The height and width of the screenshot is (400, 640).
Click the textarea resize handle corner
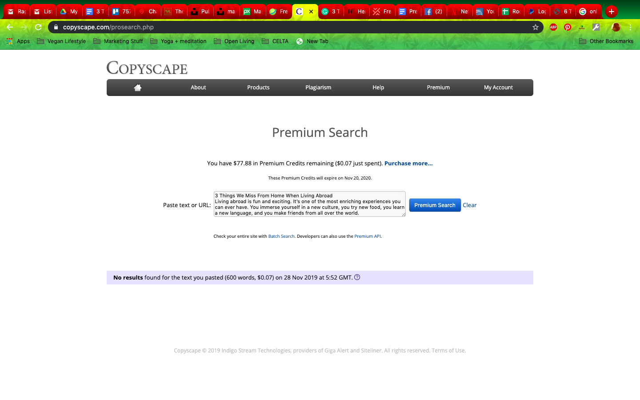point(404,215)
